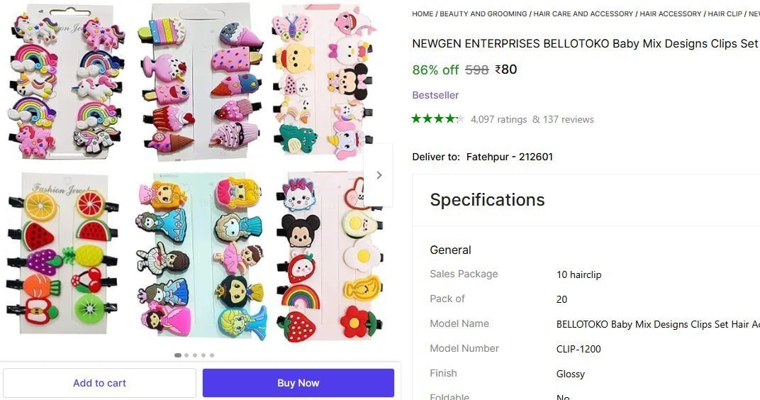The image size is (760, 400).
Task: Click the unicorn rainbow hair clips image
Action: click(x=66, y=82)
